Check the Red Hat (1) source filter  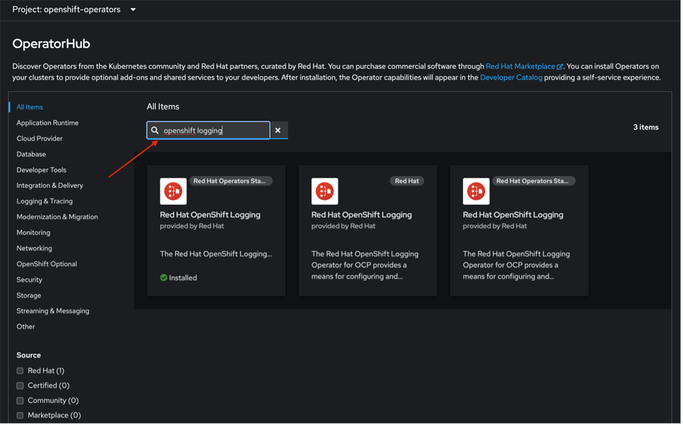click(x=20, y=371)
